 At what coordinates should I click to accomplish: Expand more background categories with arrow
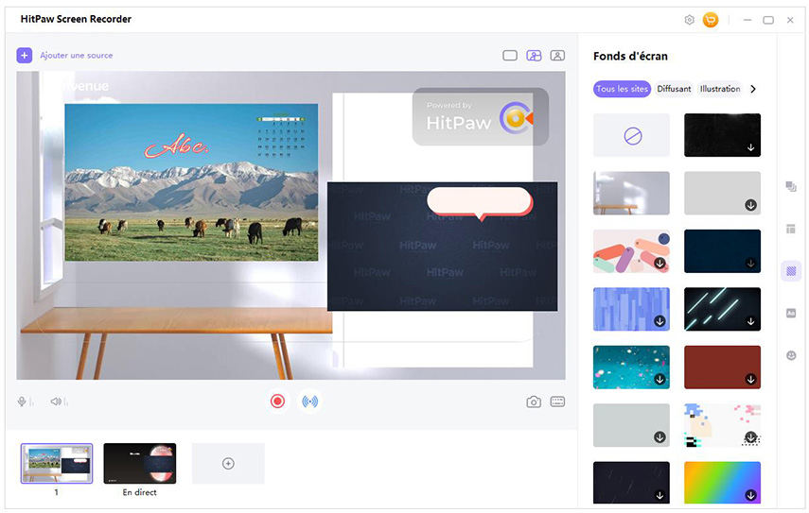(753, 89)
